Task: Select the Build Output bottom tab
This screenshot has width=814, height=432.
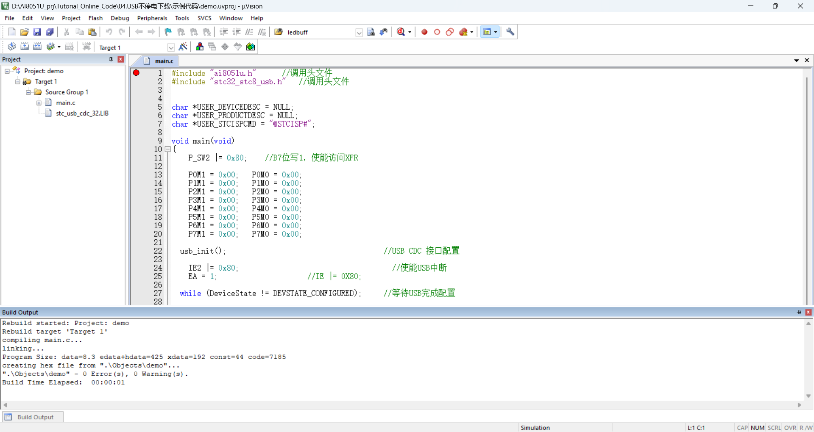Action: 33,417
